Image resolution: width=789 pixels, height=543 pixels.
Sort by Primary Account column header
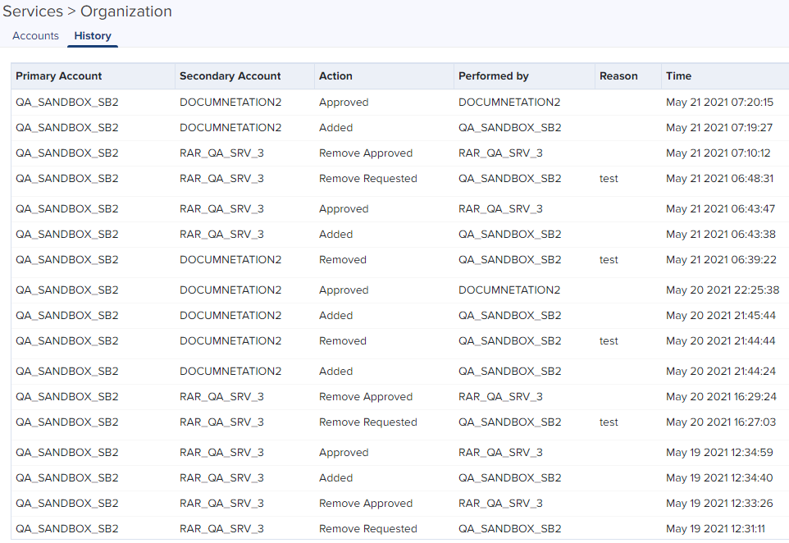59,76
